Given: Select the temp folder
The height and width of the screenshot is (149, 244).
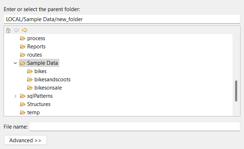Looking at the screenshot, I should pos(33,112).
